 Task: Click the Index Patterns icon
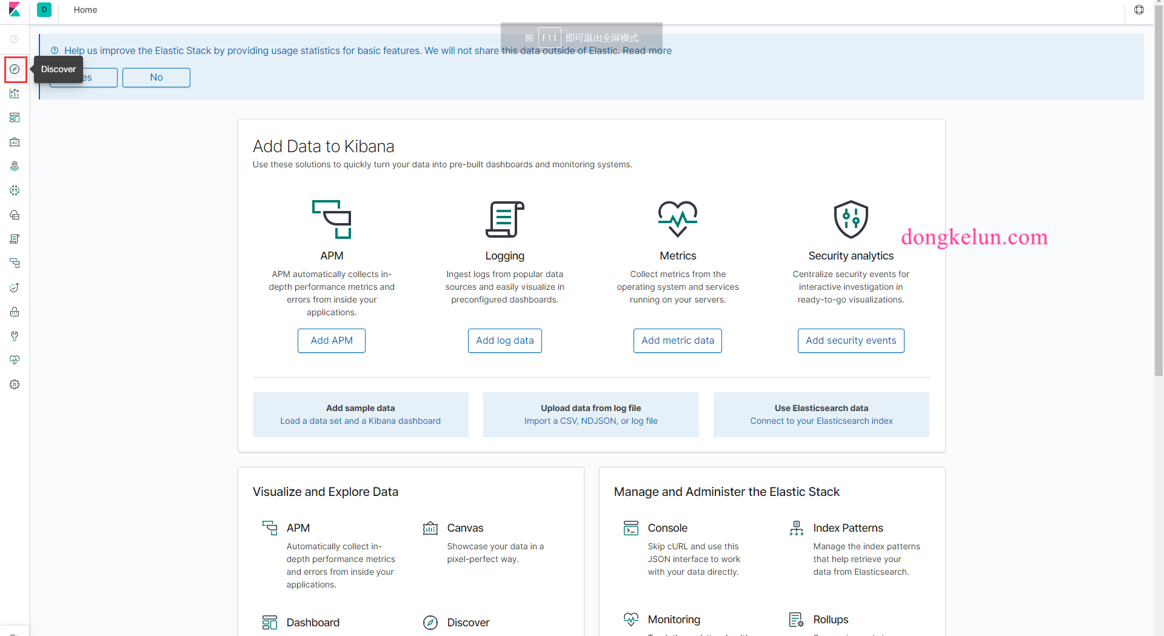pos(797,528)
